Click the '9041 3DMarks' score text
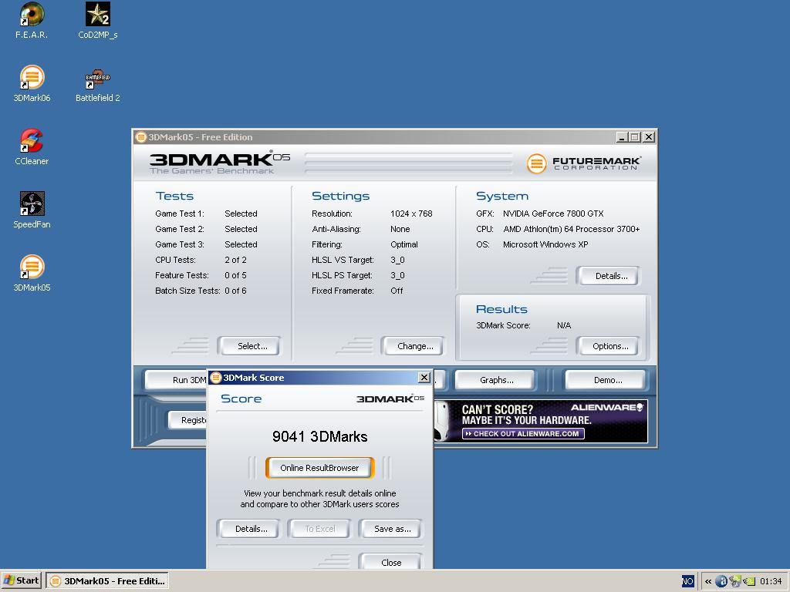Viewport: 790px width, 592px height. [x=319, y=436]
